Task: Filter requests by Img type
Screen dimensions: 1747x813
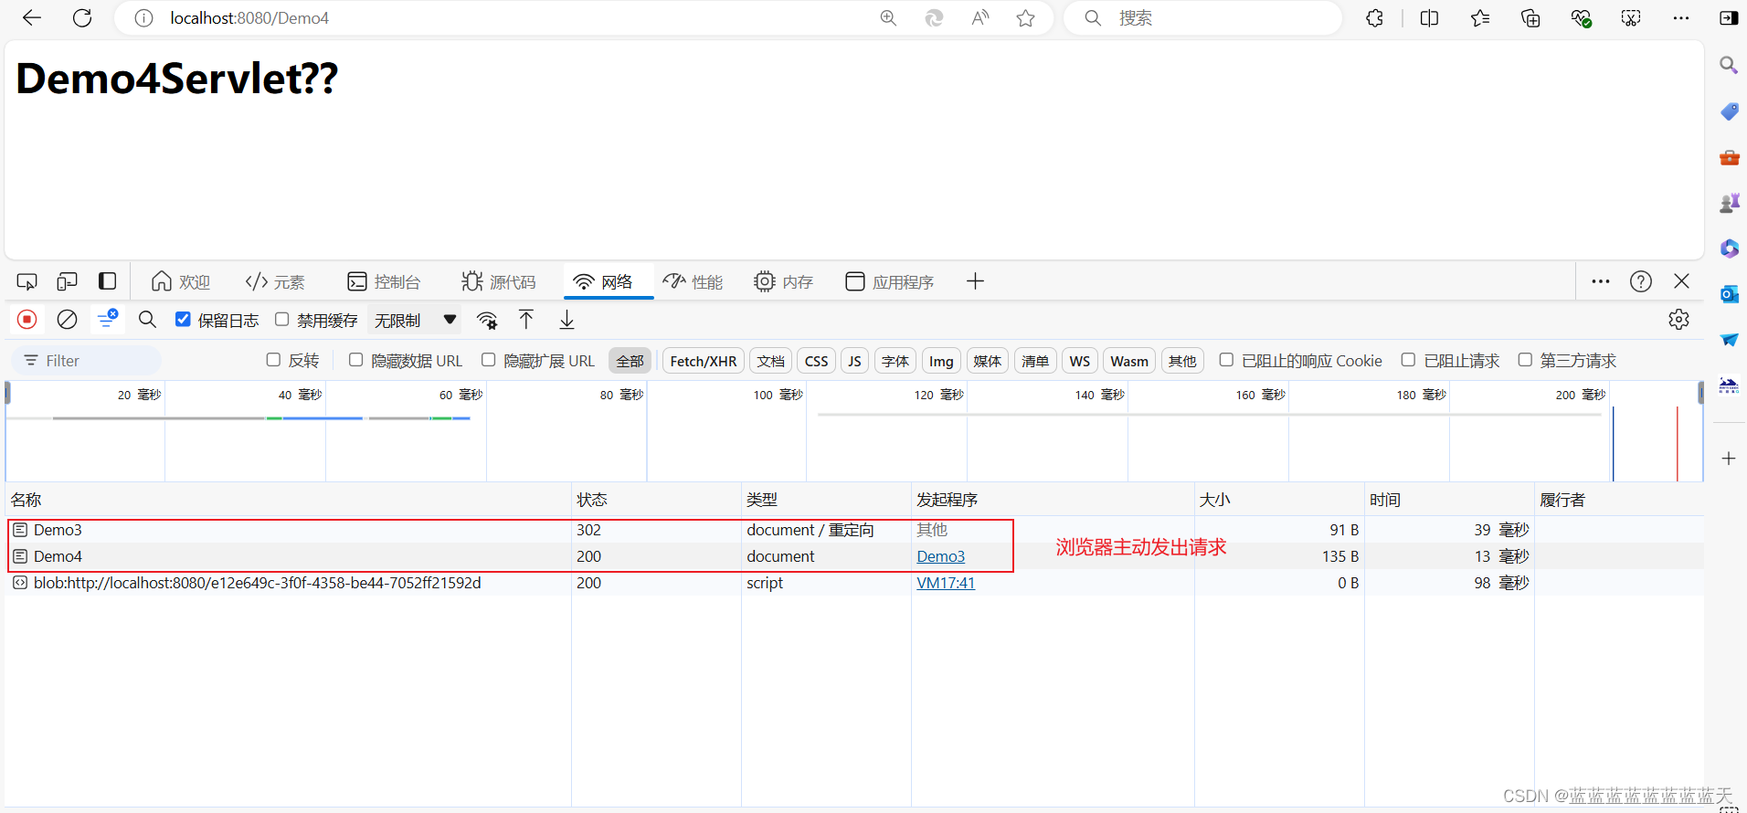Action: (941, 361)
